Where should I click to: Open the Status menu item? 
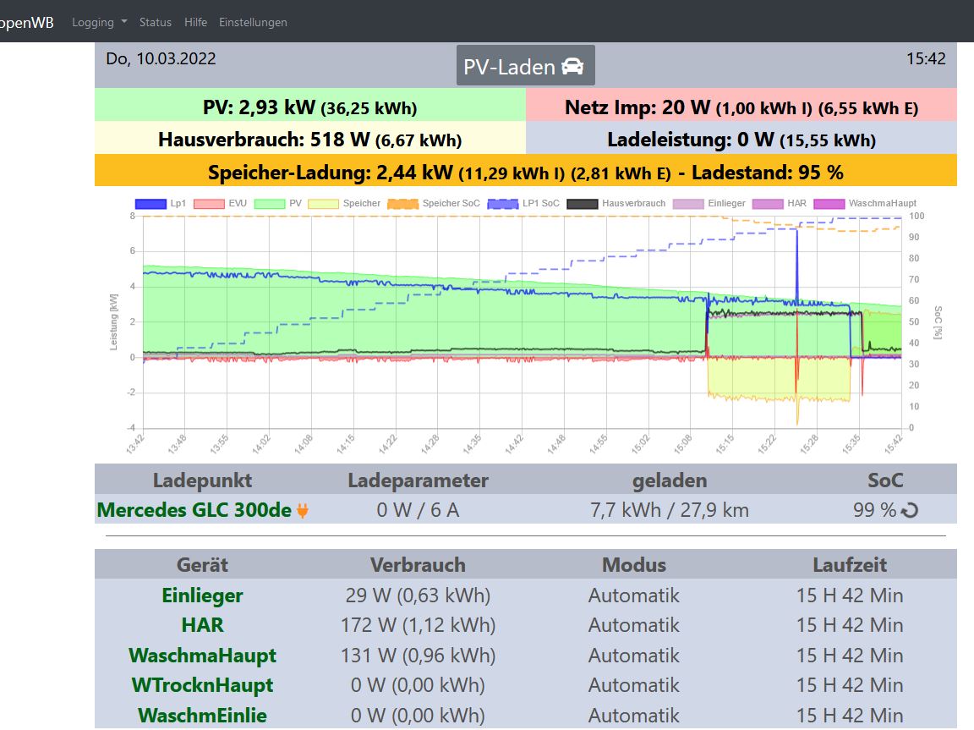coord(156,22)
